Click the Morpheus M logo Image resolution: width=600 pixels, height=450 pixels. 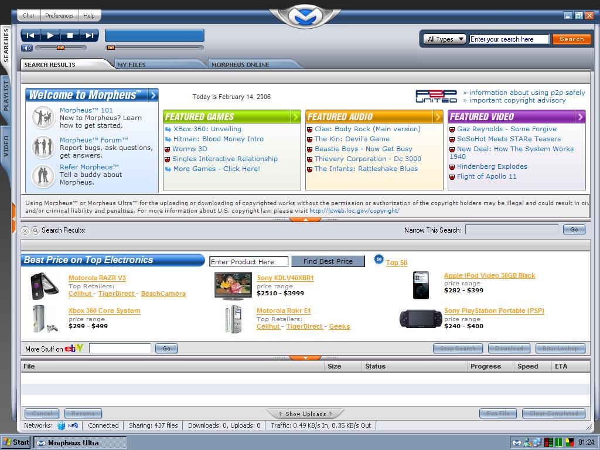pyautogui.click(x=305, y=16)
